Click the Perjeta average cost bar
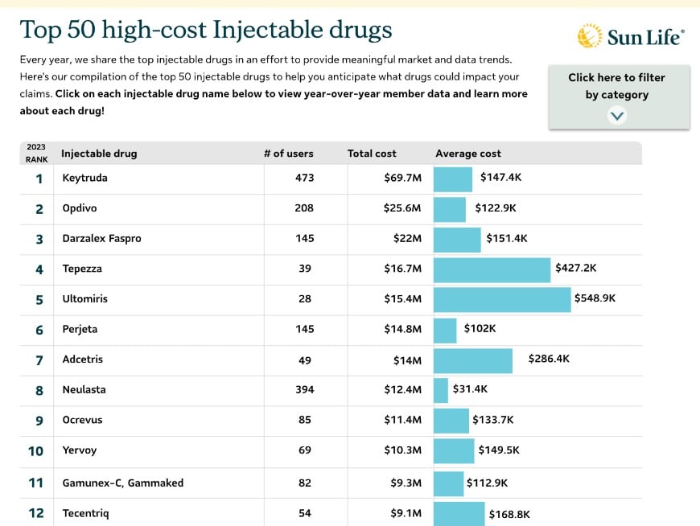The width and height of the screenshot is (700, 526). [445, 330]
